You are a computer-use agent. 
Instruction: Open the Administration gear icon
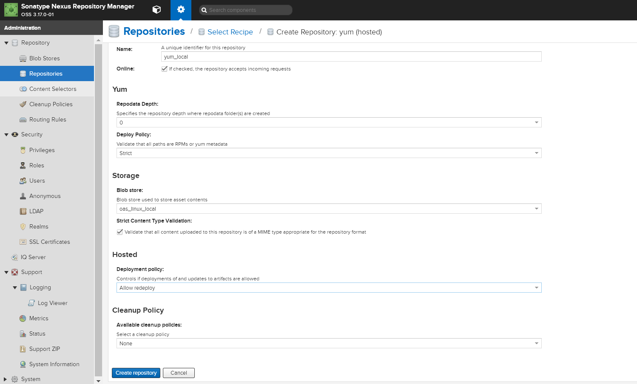(x=181, y=10)
